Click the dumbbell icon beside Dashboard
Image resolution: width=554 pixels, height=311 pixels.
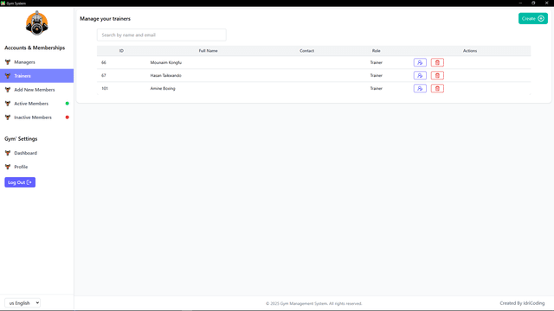(8, 153)
